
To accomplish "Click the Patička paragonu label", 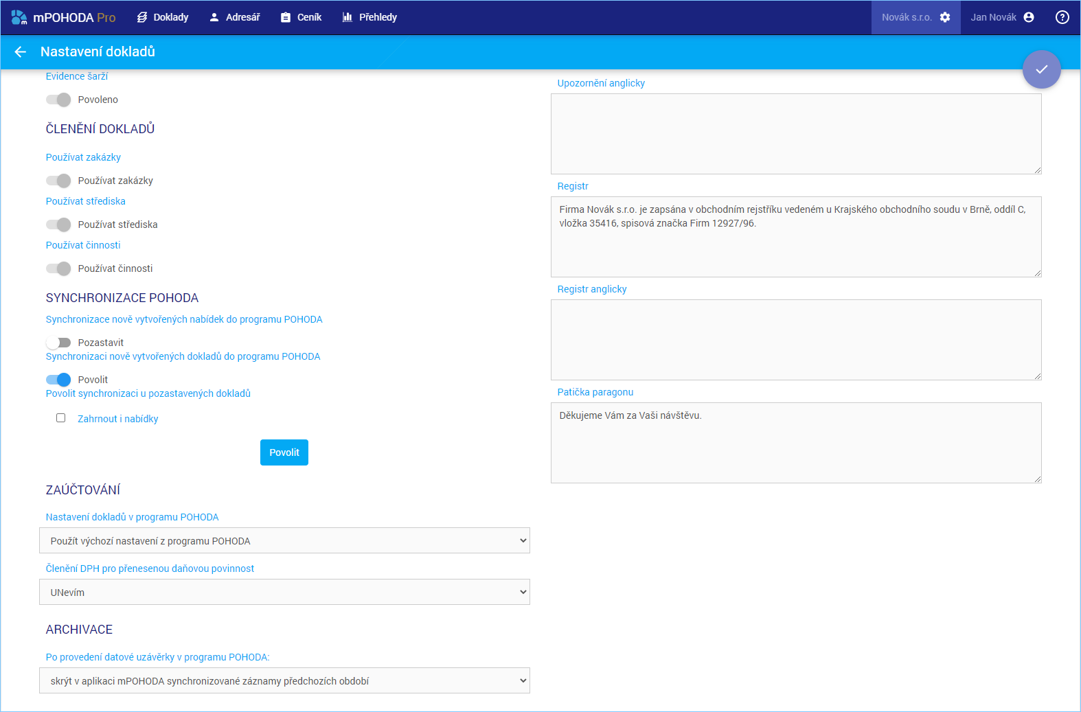I will coord(595,392).
